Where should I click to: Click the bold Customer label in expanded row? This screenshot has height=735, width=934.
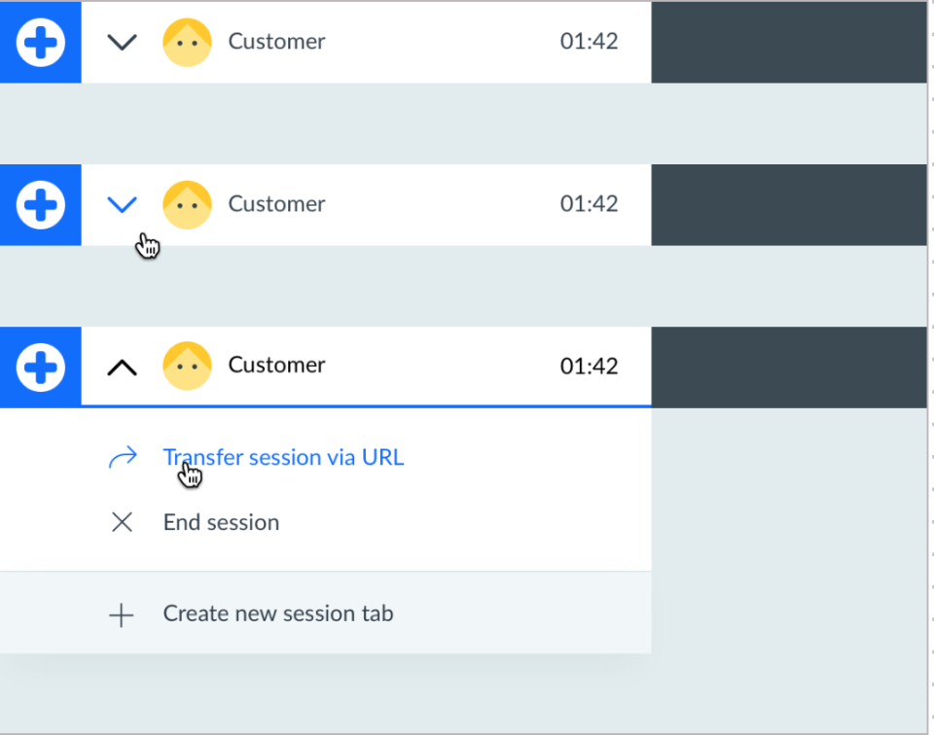276,366
